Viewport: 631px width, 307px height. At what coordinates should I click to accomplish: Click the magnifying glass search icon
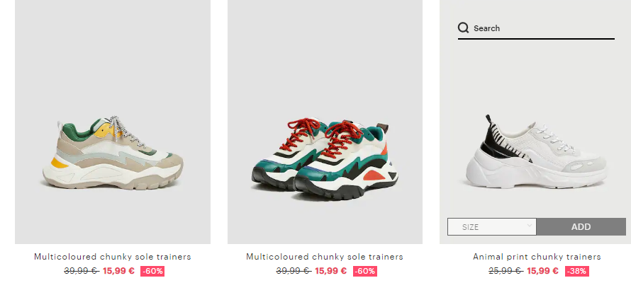pyautogui.click(x=463, y=28)
